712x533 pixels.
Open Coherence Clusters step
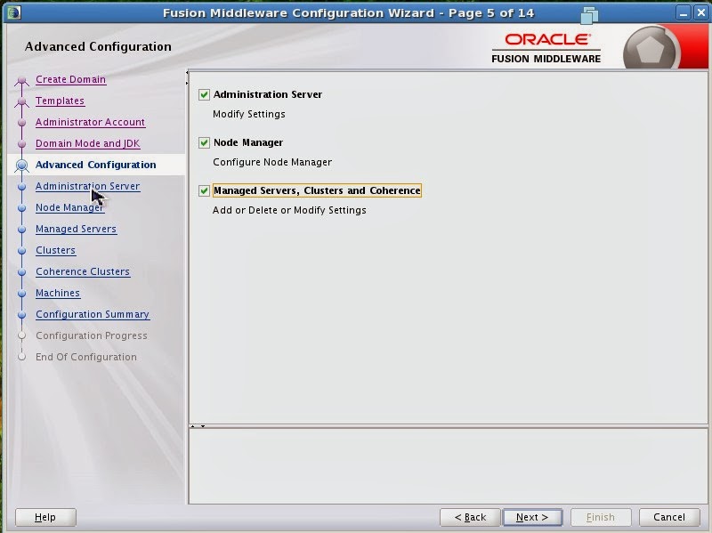coord(83,271)
